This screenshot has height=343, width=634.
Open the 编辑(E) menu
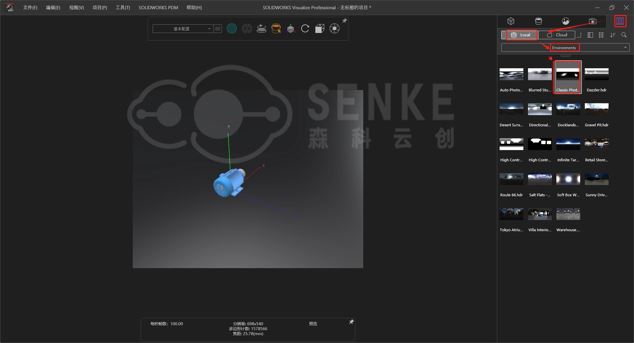pos(53,8)
